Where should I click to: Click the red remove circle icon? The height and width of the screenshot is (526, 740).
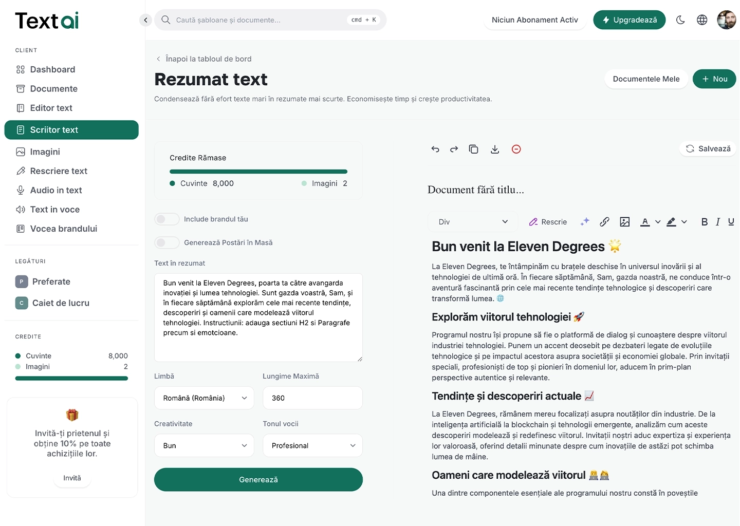click(x=516, y=149)
